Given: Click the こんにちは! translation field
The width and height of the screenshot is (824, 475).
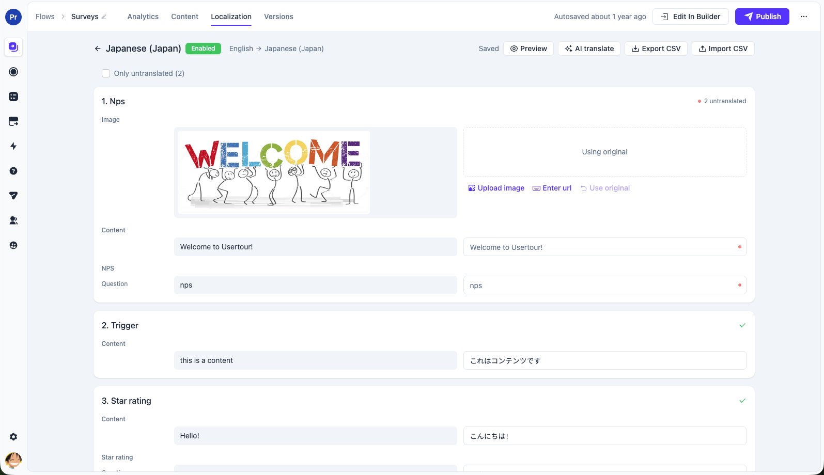Looking at the screenshot, I should (x=604, y=436).
